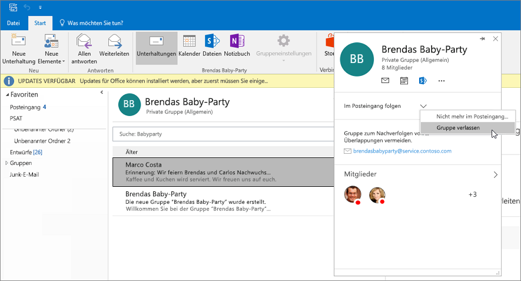
Task: Open Notizbuch OneNote icon
Action: click(x=237, y=41)
